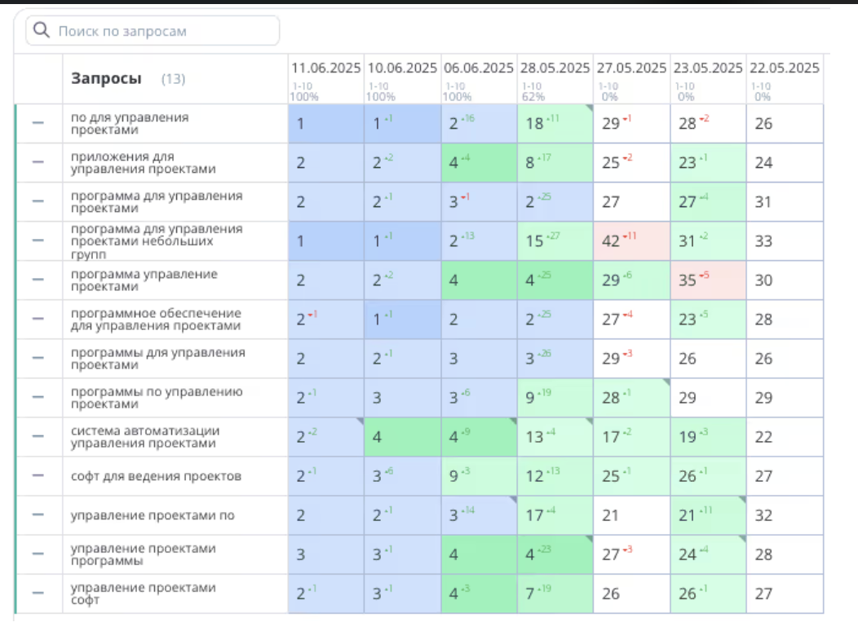Collapse the 'программа для управления проектами небольших групп' row
Image resolution: width=858 pixels, height=631 pixels.
point(38,240)
